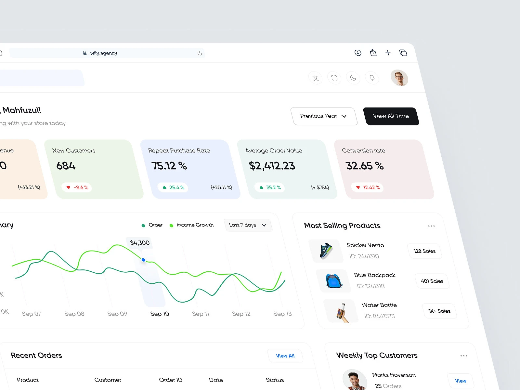This screenshot has height=390, width=520.
Task: Click the browser share icon
Action: 373,53
